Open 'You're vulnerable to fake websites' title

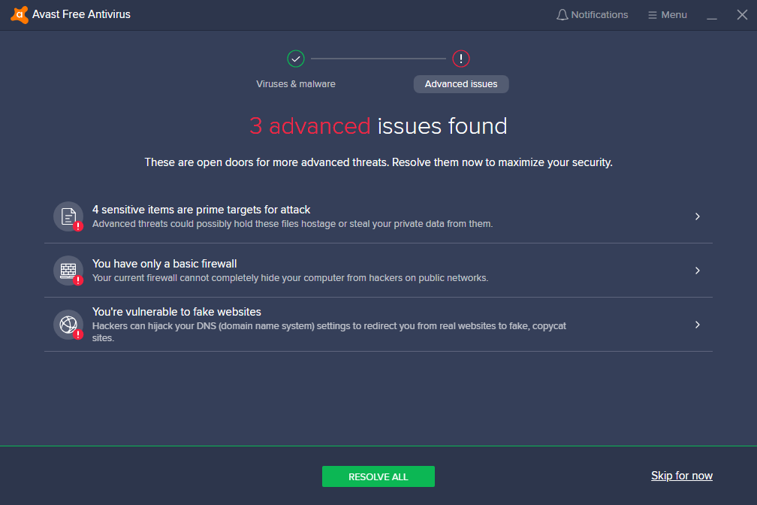tap(176, 312)
